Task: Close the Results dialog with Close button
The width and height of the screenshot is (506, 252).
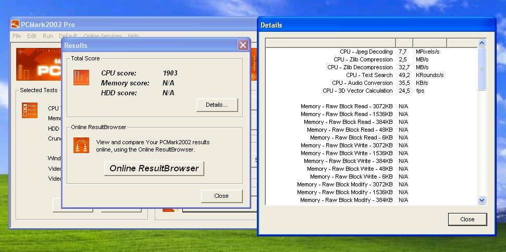Action: 221,196
